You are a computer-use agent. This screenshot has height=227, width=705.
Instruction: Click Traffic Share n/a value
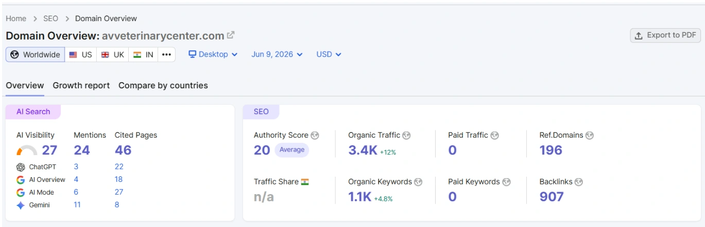[264, 197]
